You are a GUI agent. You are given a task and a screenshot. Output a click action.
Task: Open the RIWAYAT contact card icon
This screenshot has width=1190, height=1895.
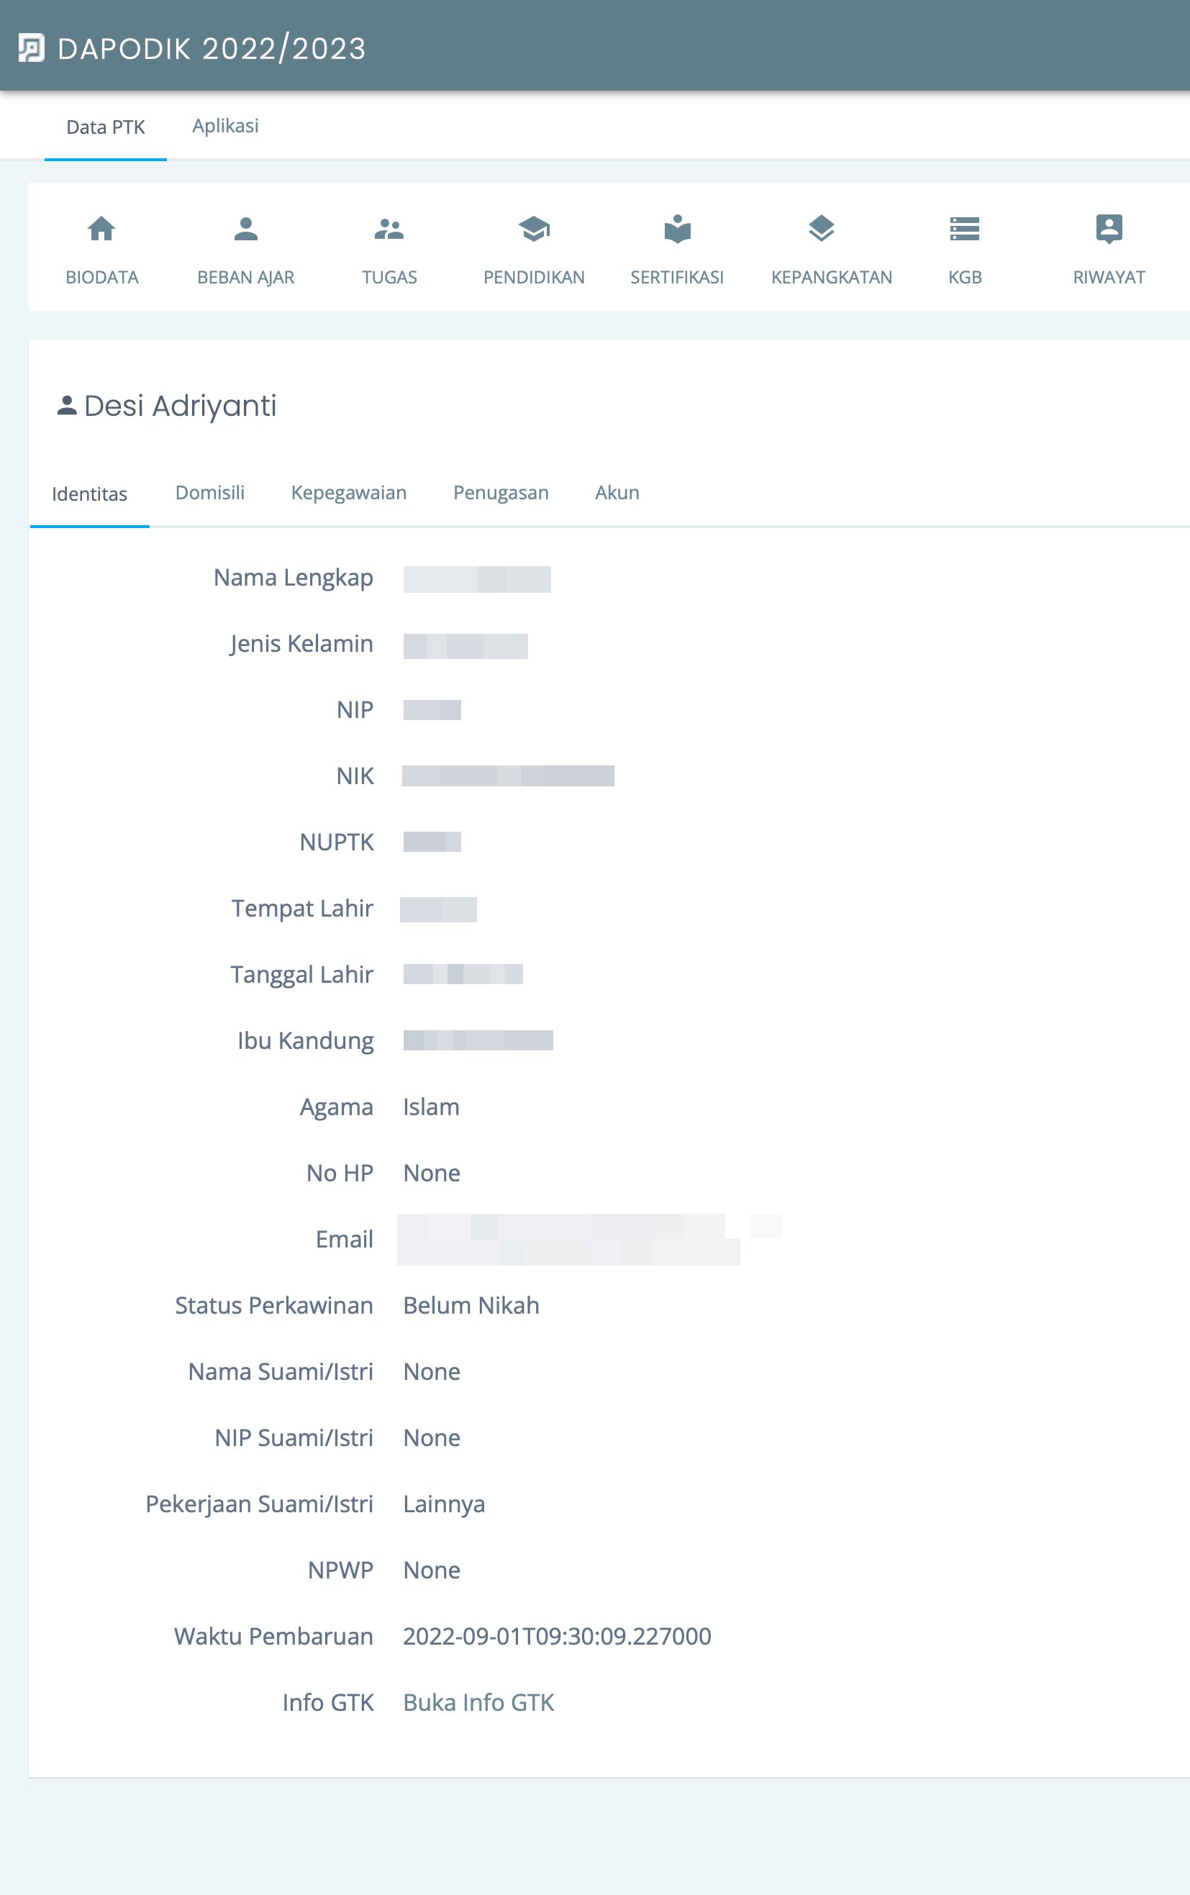pyautogui.click(x=1109, y=229)
